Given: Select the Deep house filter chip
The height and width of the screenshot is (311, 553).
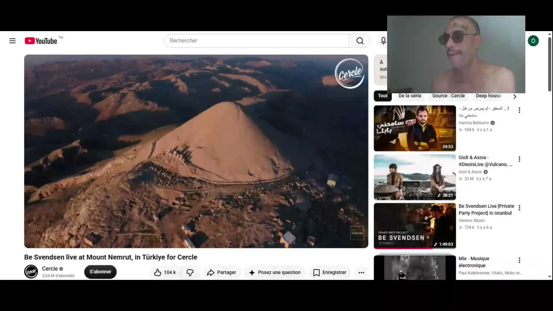Looking at the screenshot, I should 488,96.
